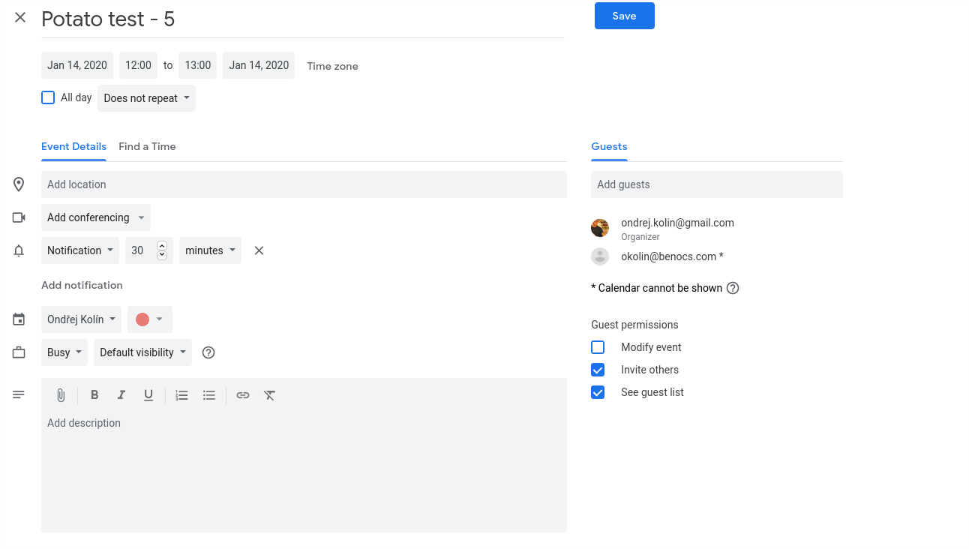Open the event color picker
This screenshot has height=549, width=969.
coord(149,319)
